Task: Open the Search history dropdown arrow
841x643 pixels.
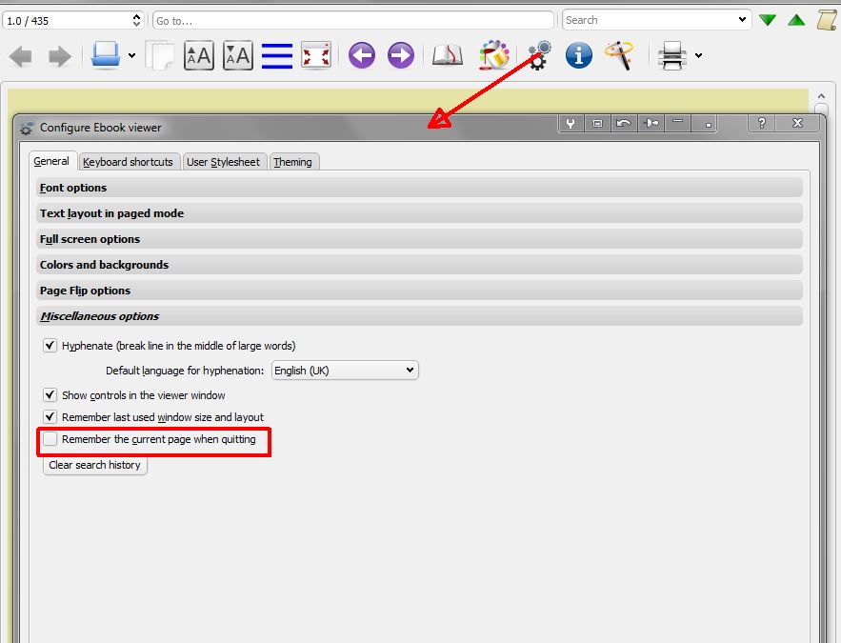Action: point(742,20)
